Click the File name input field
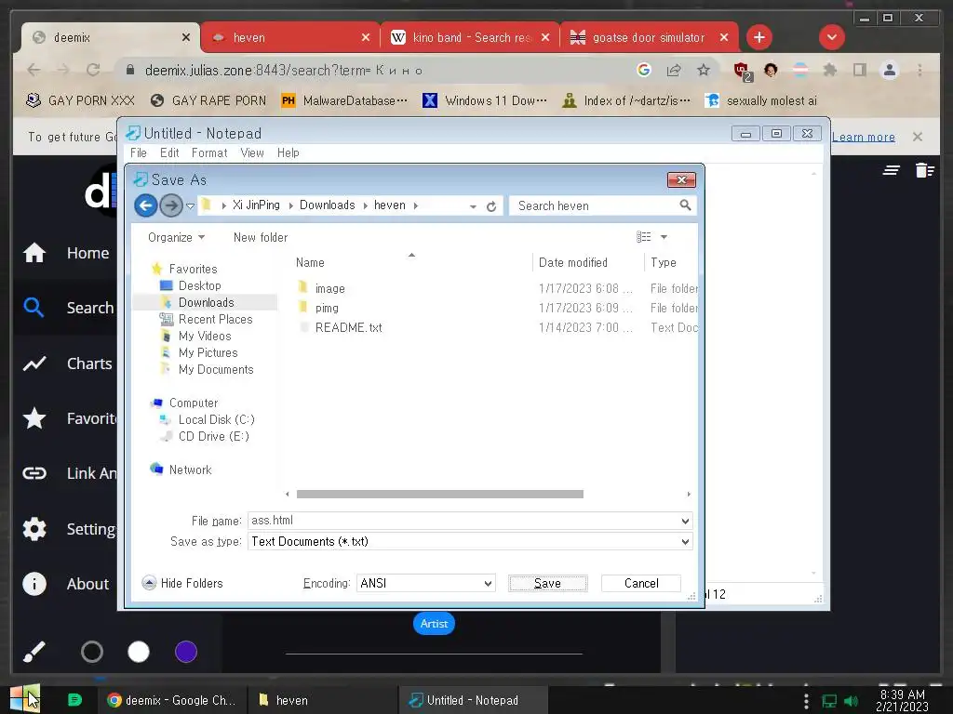Image resolution: width=953 pixels, height=714 pixels. (463, 521)
